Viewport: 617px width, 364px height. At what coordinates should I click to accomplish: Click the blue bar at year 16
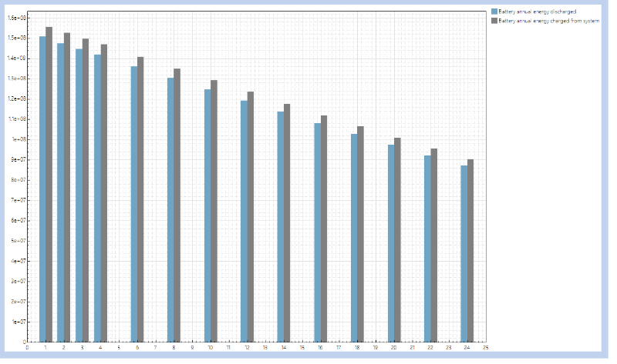(x=317, y=232)
